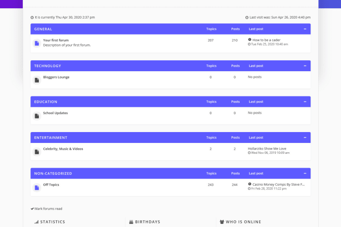341x227 pixels.
Task: Open the Bloggers Lounge forum
Action: click(x=56, y=77)
